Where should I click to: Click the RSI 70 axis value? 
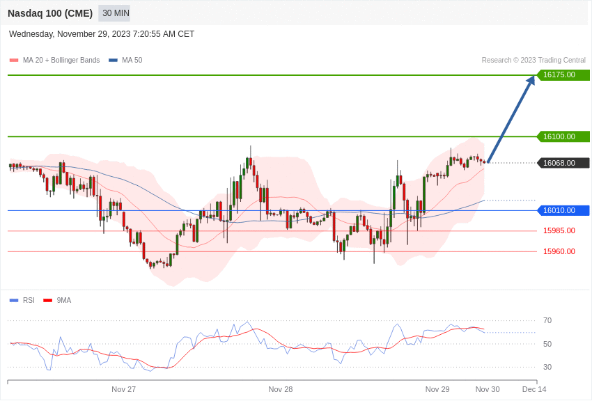click(547, 321)
